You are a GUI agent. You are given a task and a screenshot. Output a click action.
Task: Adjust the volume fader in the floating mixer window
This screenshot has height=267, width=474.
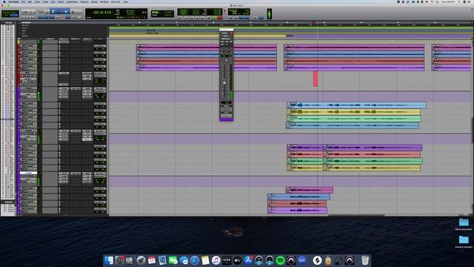pos(224,83)
